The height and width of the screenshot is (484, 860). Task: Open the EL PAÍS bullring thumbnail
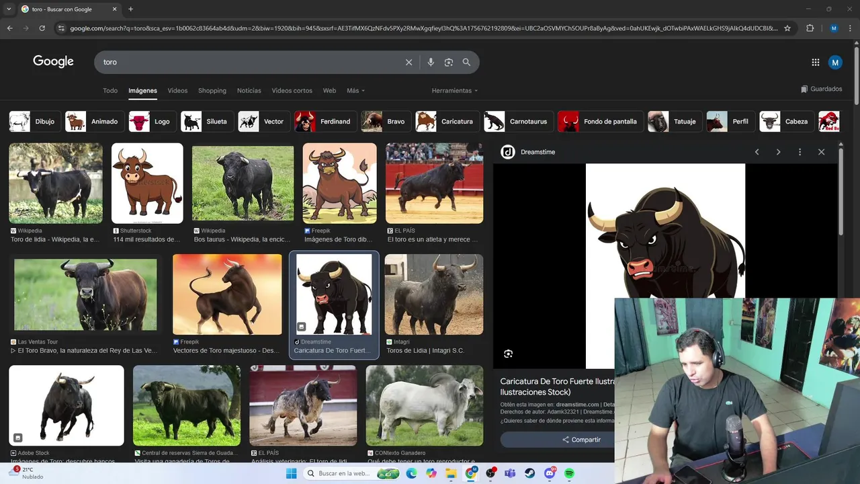coord(434,183)
